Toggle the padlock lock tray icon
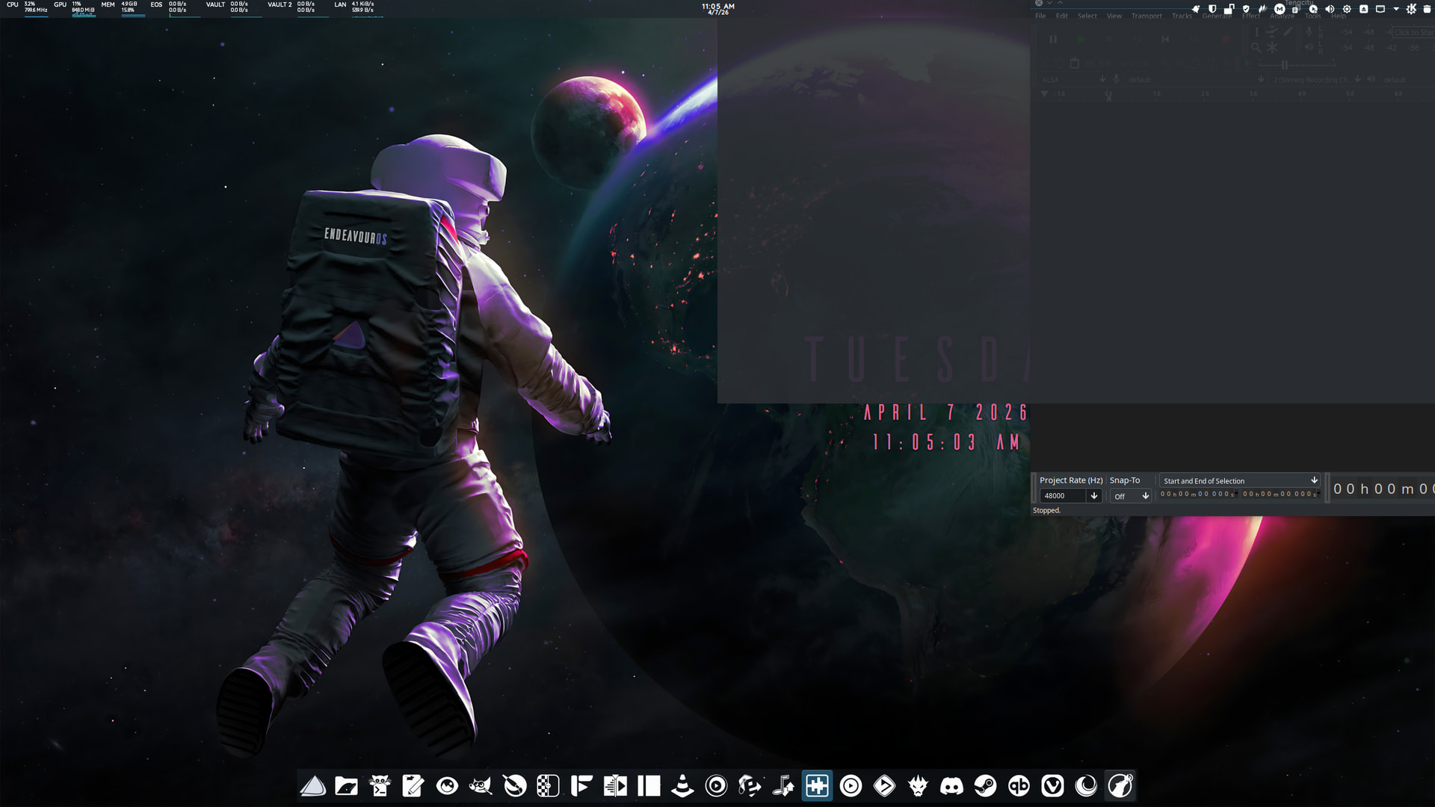Image resolution: width=1435 pixels, height=807 pixels. (x=1229, y=9)
